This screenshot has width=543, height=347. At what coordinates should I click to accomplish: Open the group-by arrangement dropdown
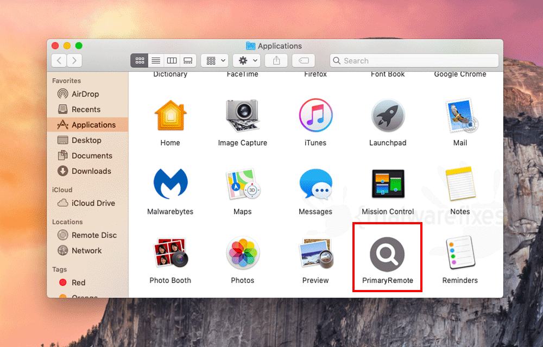coord(214,61)
